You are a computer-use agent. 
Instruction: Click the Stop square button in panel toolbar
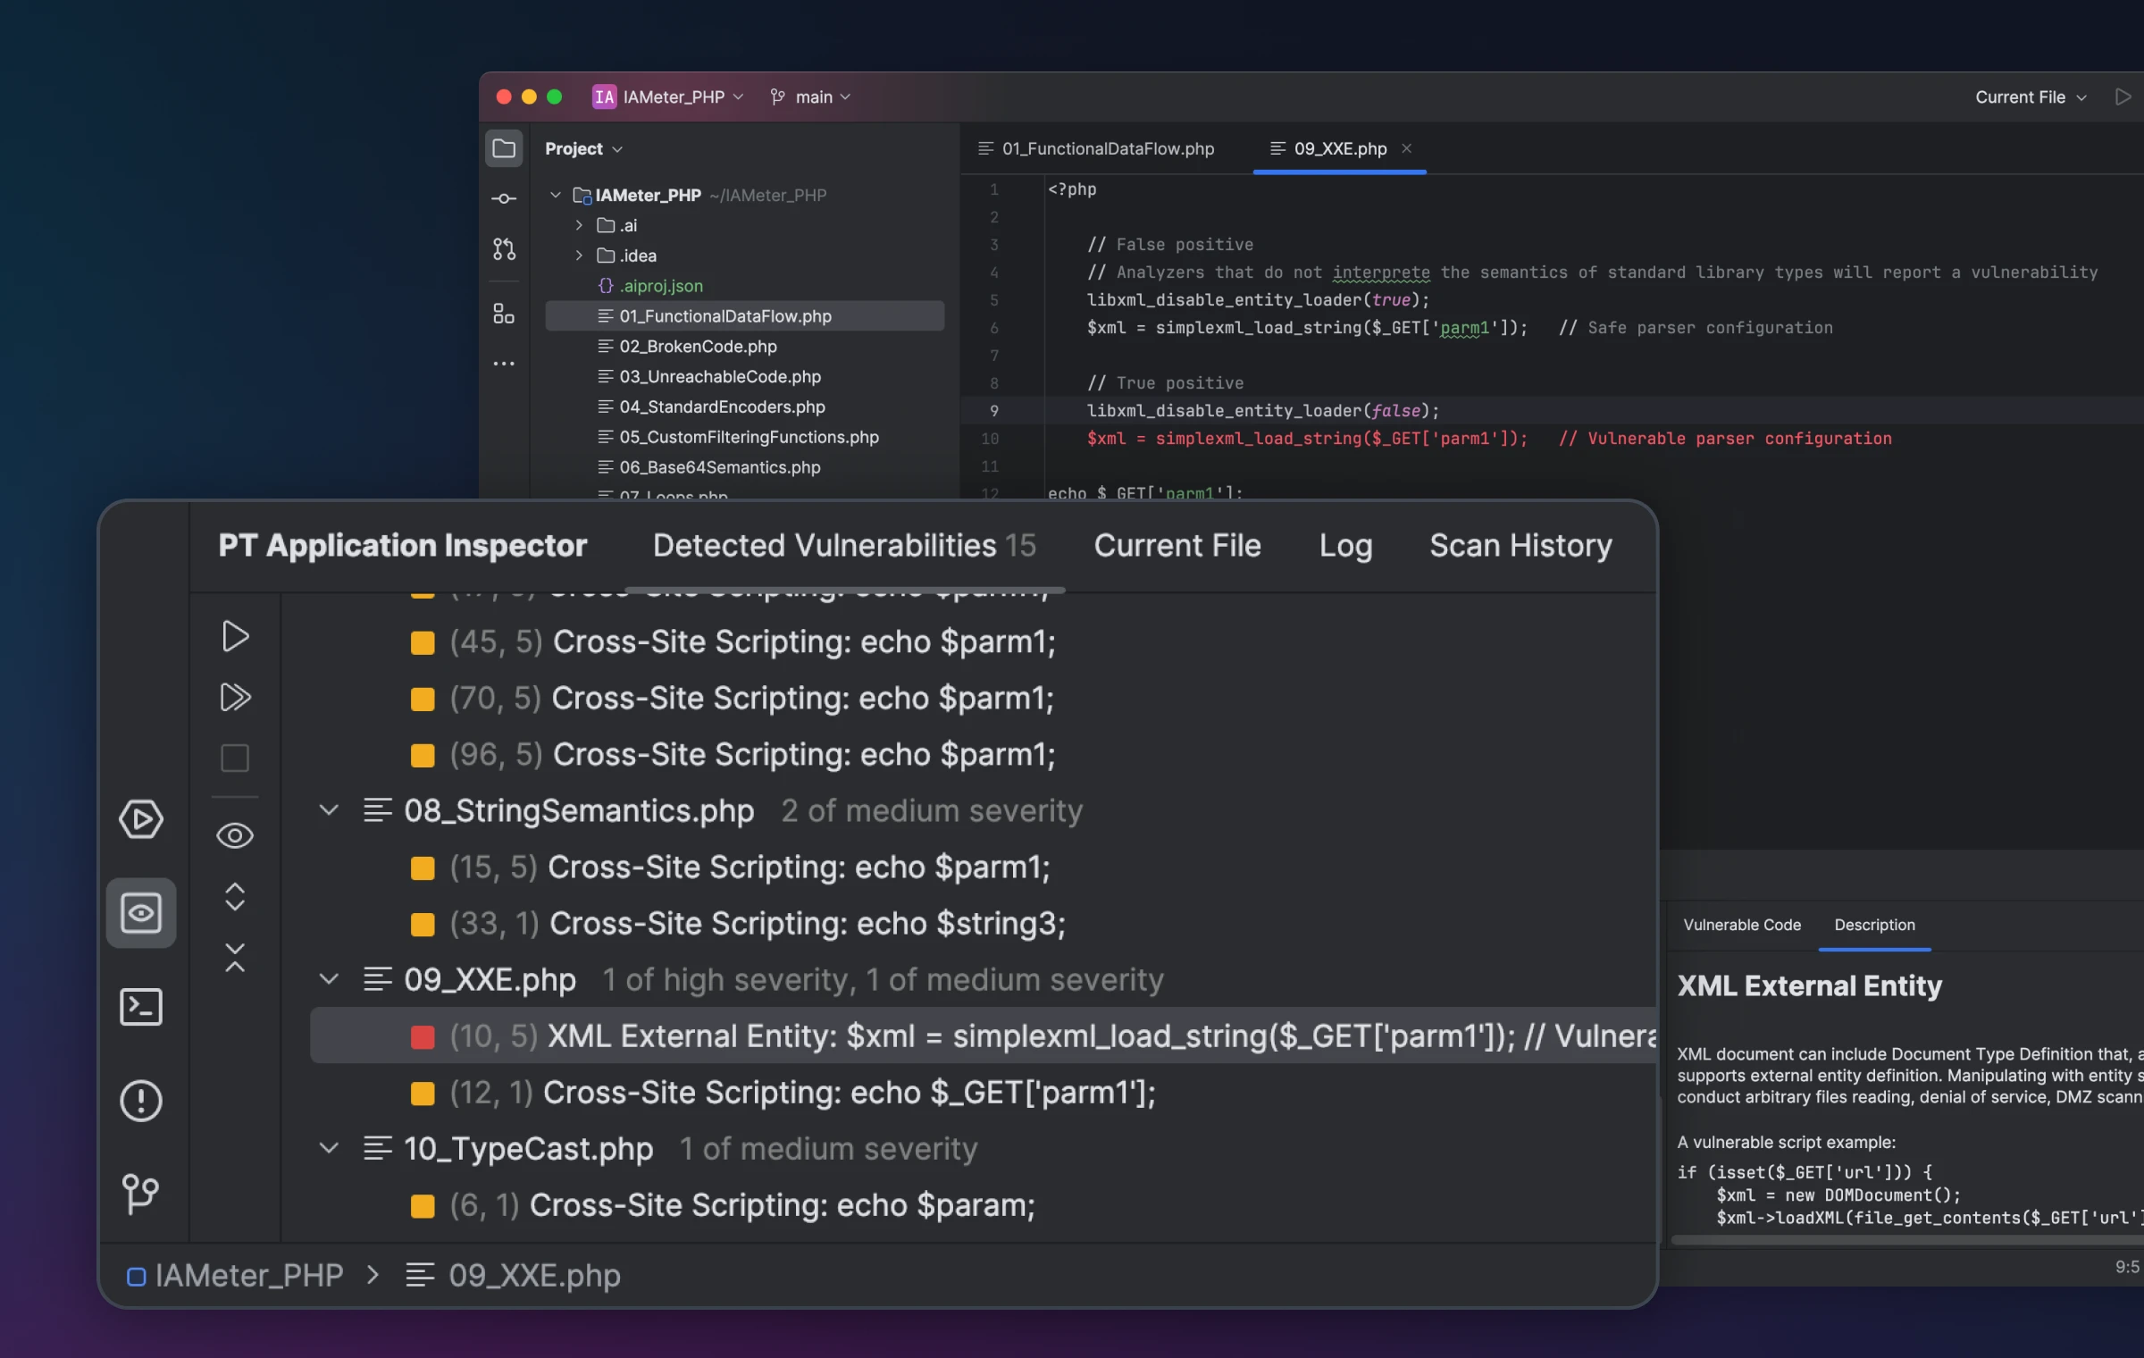point(235,758)
